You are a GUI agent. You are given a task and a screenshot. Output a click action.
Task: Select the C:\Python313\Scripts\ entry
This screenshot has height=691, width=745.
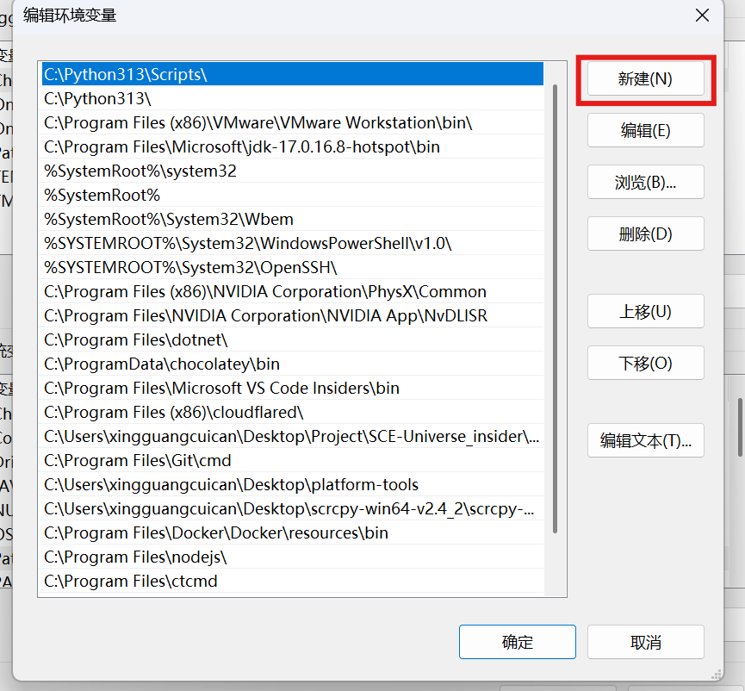[x=126, y=75]
